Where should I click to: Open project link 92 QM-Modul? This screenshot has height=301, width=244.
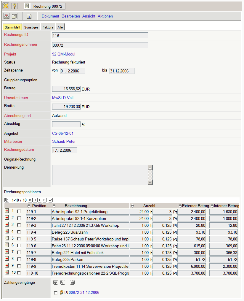(64, 54)
